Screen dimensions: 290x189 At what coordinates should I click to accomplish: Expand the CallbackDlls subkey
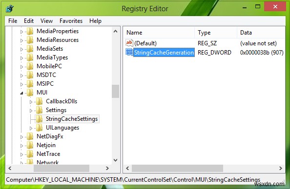tap(31, 102)
